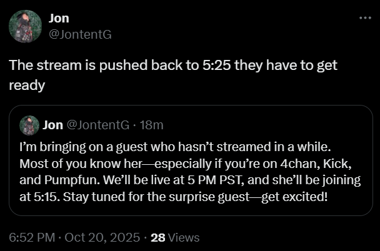The image size is (380, 251).
Task: Open the three-dot more options menu
Action: pos(365,17)
